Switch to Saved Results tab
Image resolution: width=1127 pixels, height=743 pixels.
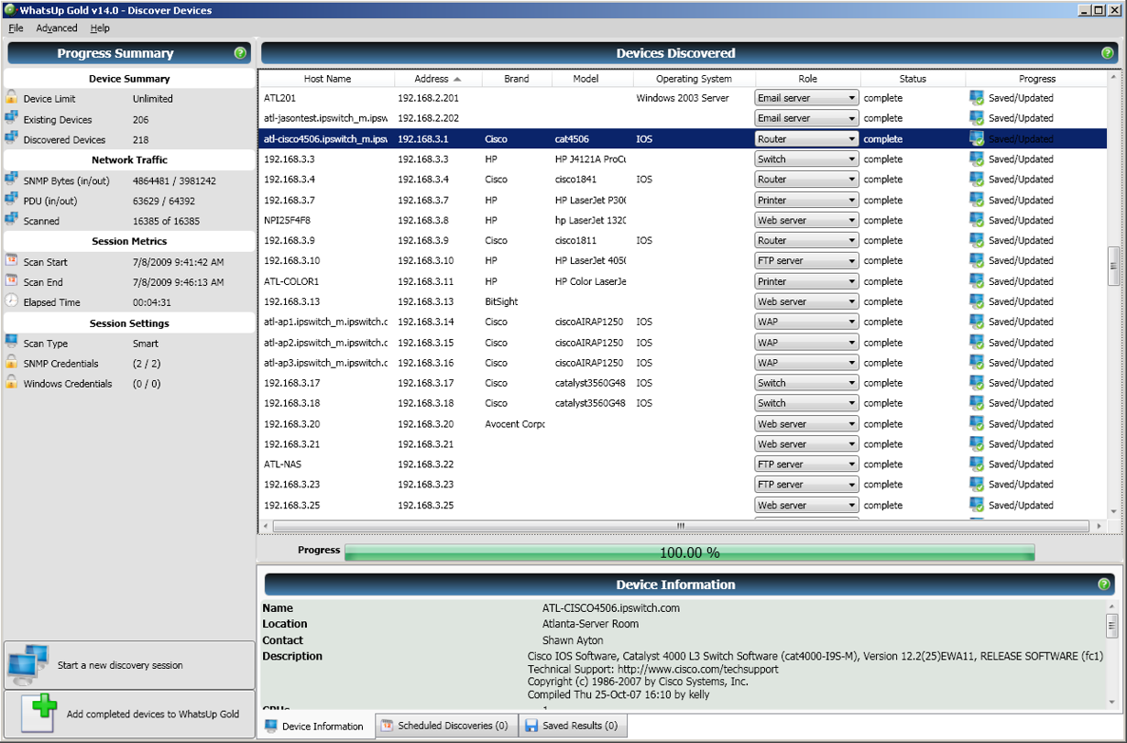pyautogui.click(x=572, y=726)
